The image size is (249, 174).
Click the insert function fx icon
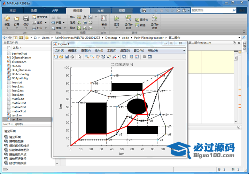[x=85, y=17]
